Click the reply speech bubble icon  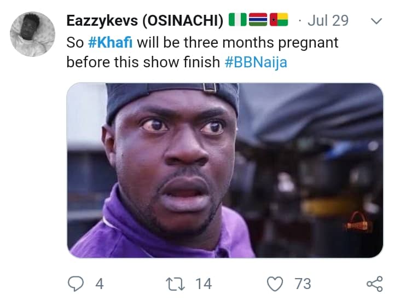point(75,283)
